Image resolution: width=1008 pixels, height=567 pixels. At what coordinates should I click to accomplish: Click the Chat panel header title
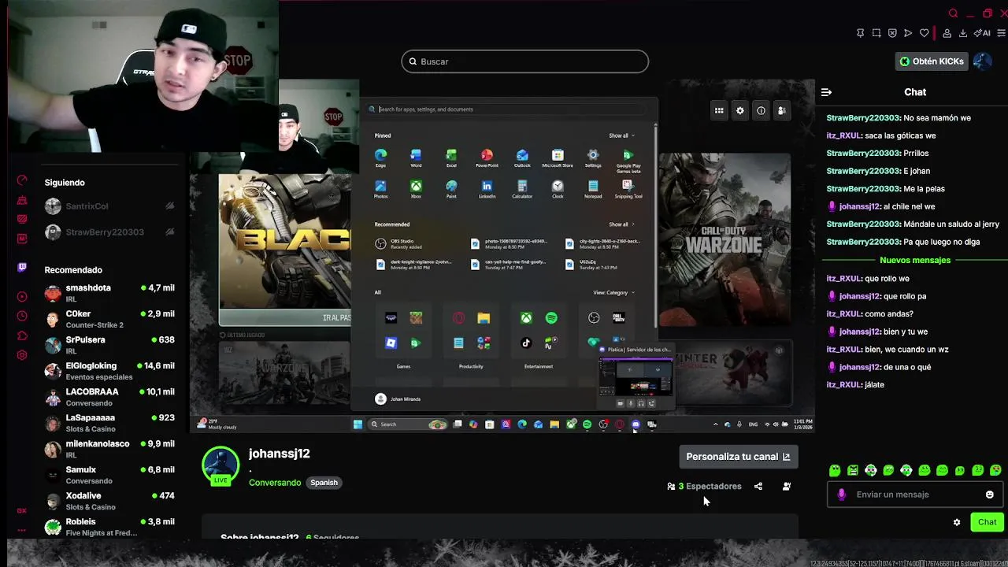(915, 92)
